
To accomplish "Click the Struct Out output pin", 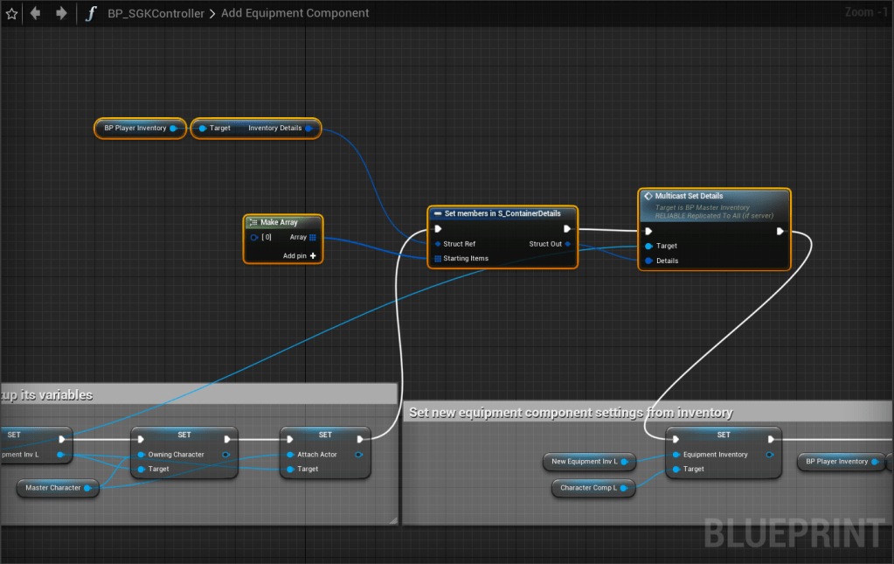I will coord(568,244).
